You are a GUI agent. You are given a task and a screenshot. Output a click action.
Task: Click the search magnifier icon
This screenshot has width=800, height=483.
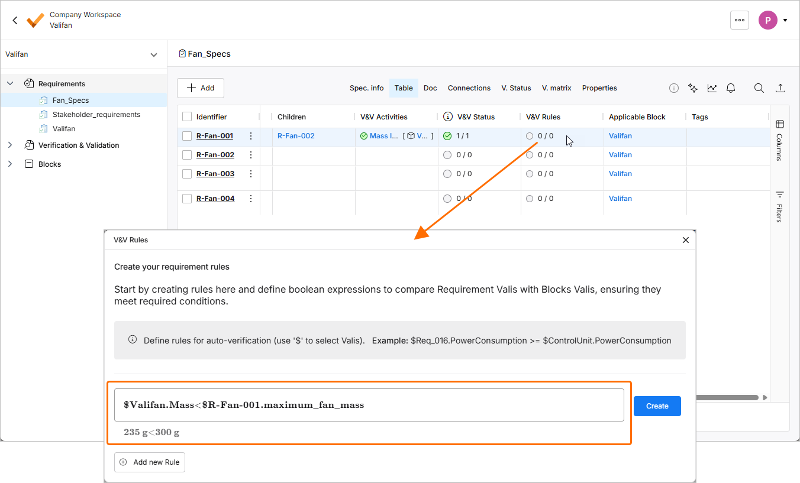tap(759, 88)
